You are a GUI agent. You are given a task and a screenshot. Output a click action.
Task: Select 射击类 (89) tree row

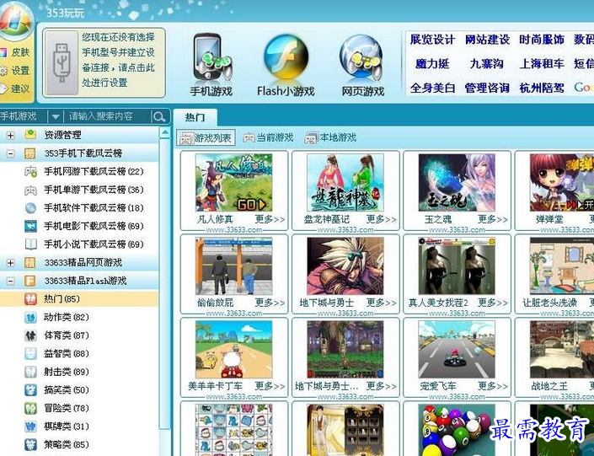click(x=79, y=372)
